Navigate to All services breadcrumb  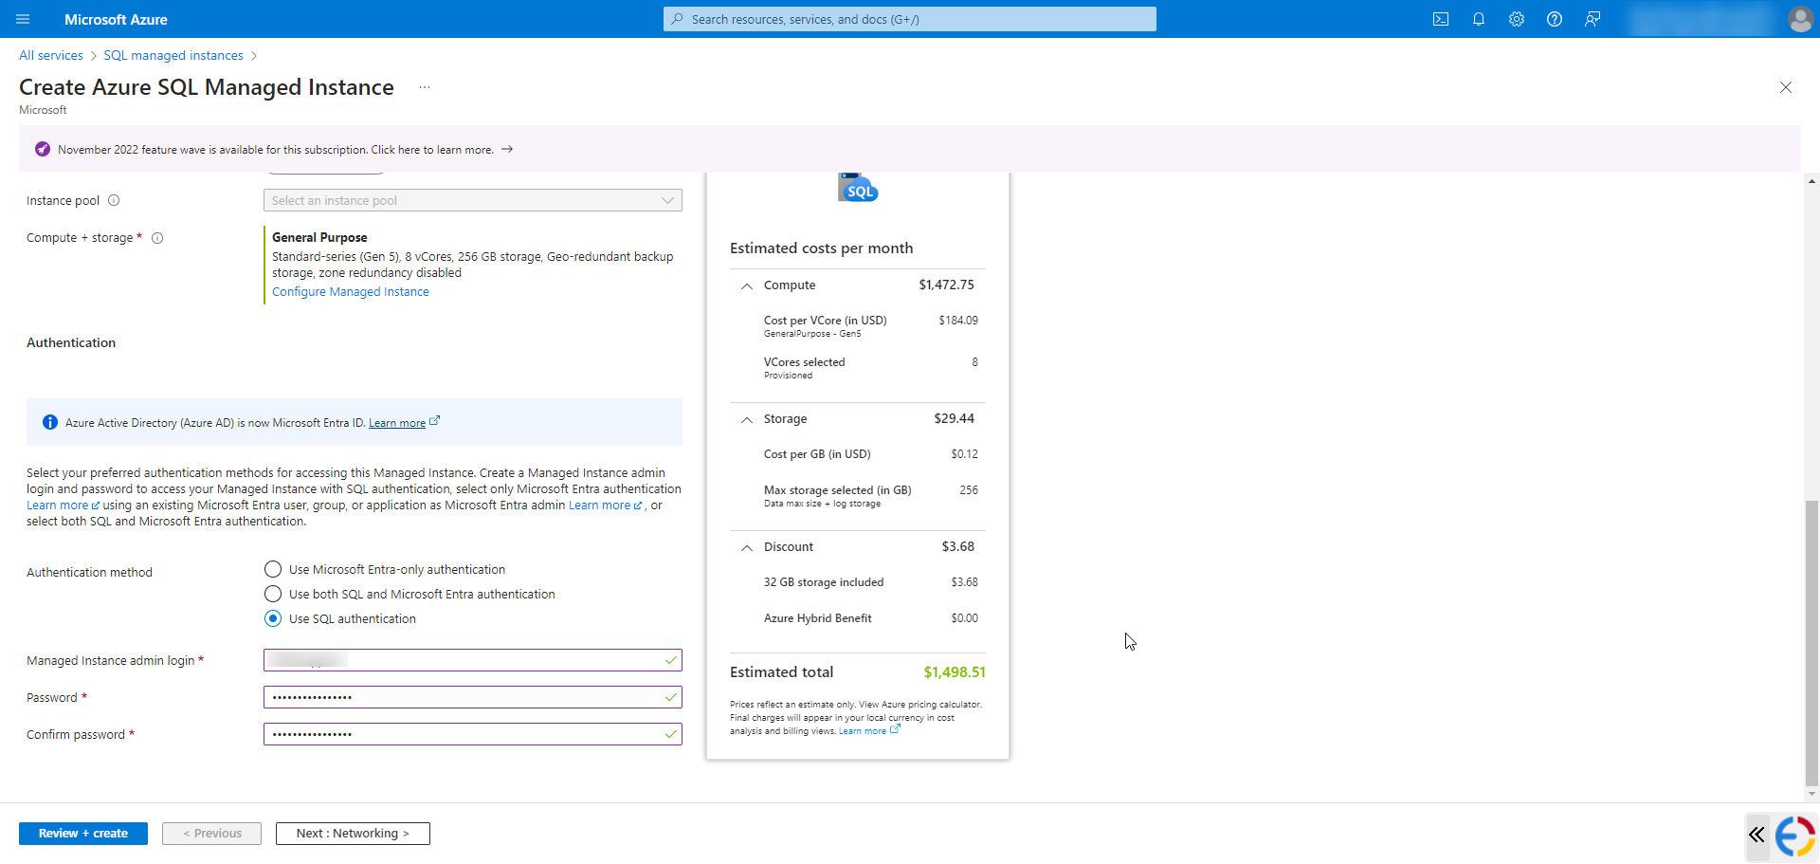coord(50,55)
